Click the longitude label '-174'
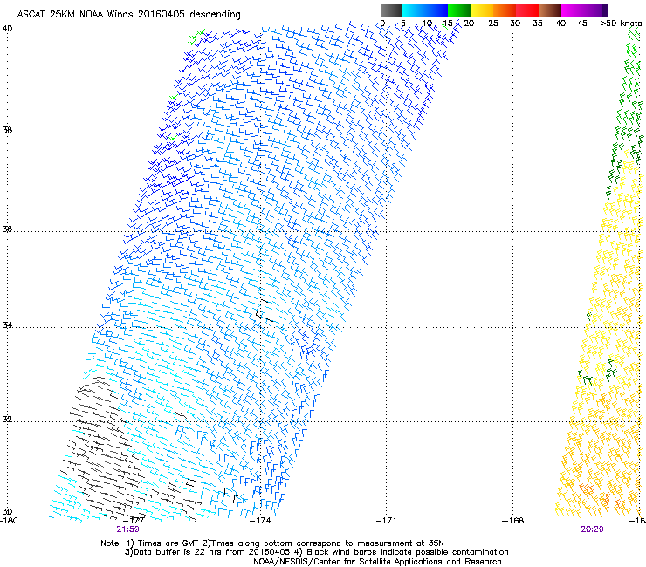 [261, 521]
